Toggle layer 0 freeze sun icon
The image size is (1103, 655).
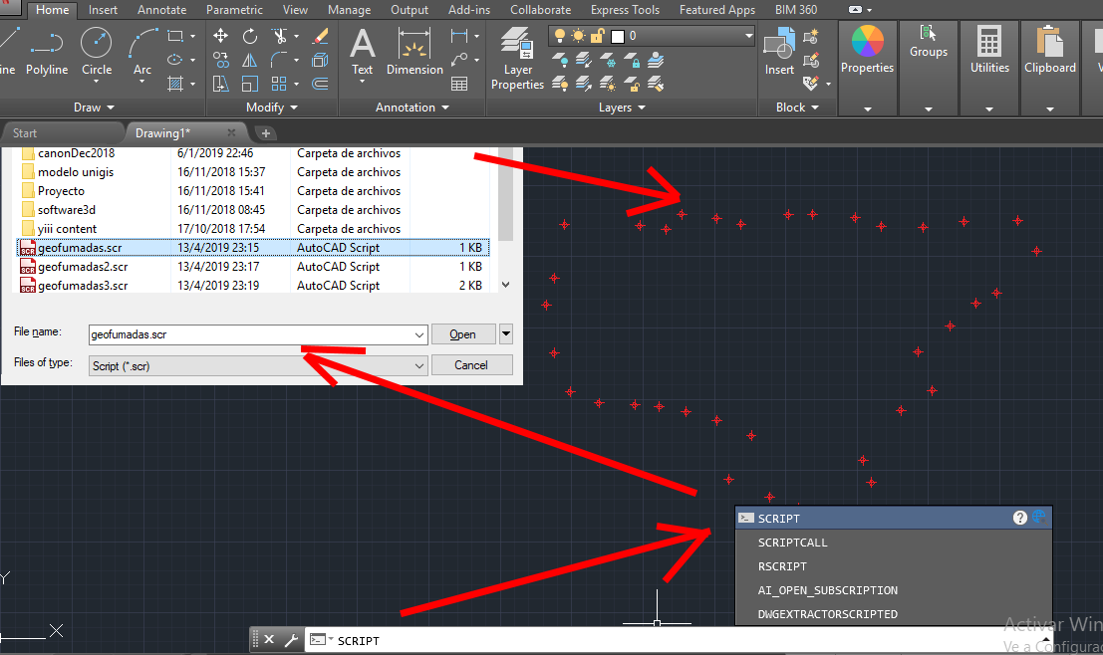coord(578,36)
